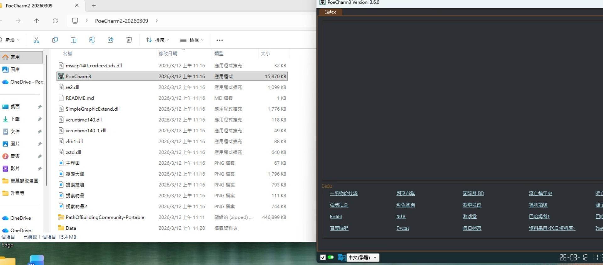Screen dimensions: 603x265
Task: Click the Paste clipboard icon
Action: pos(73,40)
